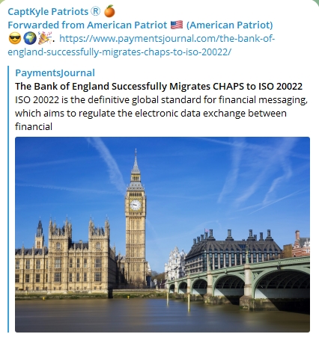Click Westminster Bridge in the preview photo

pyautogui.click(x=238, y=282)
